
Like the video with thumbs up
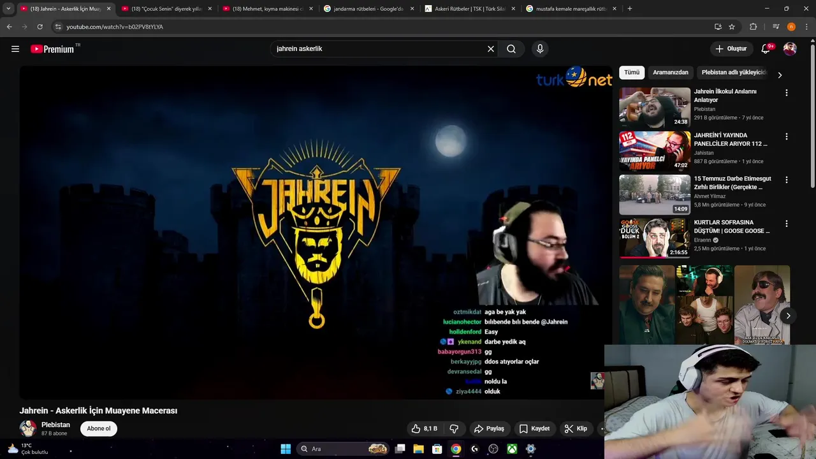[425, 428]
